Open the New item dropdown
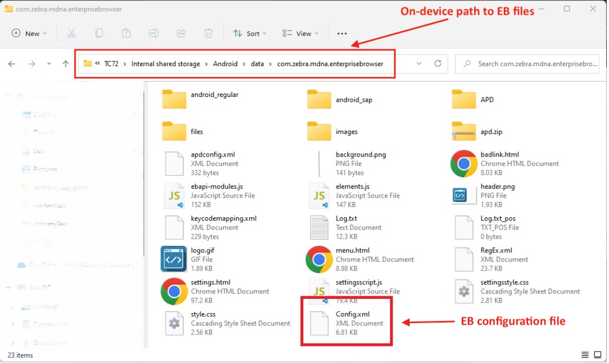This screenshot has width=609, height=363. [x=30, y=33]
